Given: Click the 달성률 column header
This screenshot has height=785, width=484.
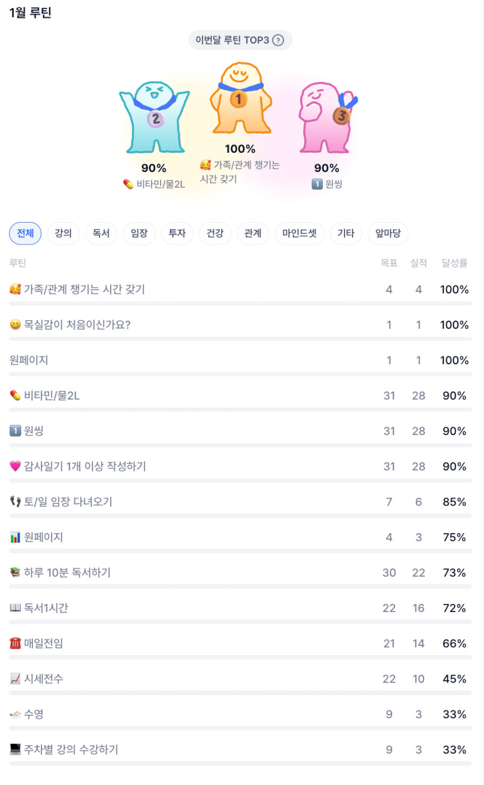Looking at the screenshot, I should pyautogui.click(x=454, y=263).
